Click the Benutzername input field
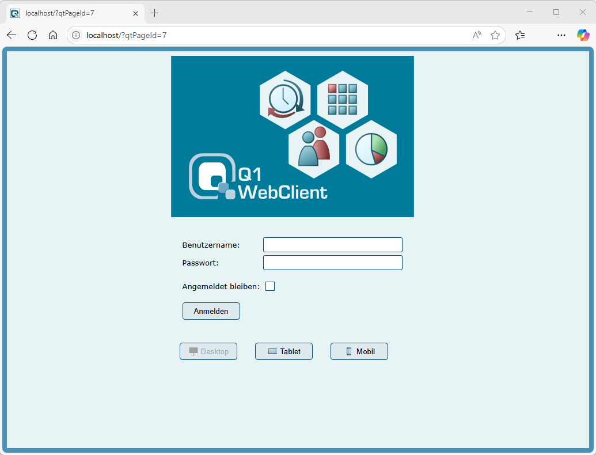596x455 pixels. tap(333, 245)
